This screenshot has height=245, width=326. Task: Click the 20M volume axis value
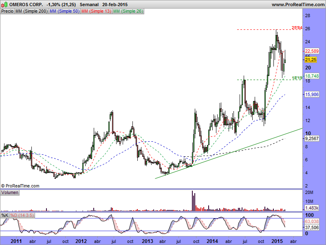coord(309,192)
